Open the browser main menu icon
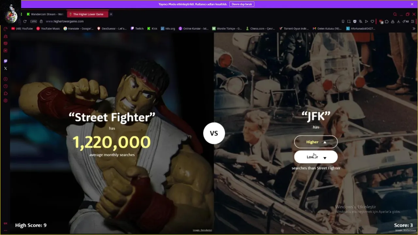This screenshot has width=418, height=235. coord(412,22)
